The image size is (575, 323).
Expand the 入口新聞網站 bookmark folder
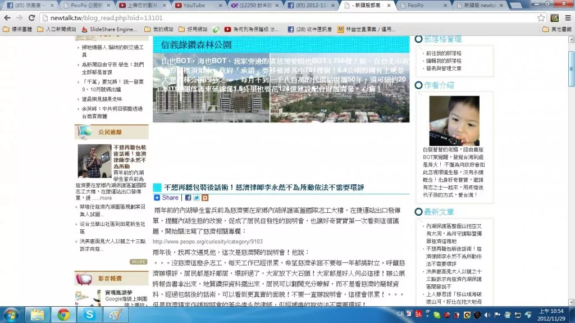(57, 29)
